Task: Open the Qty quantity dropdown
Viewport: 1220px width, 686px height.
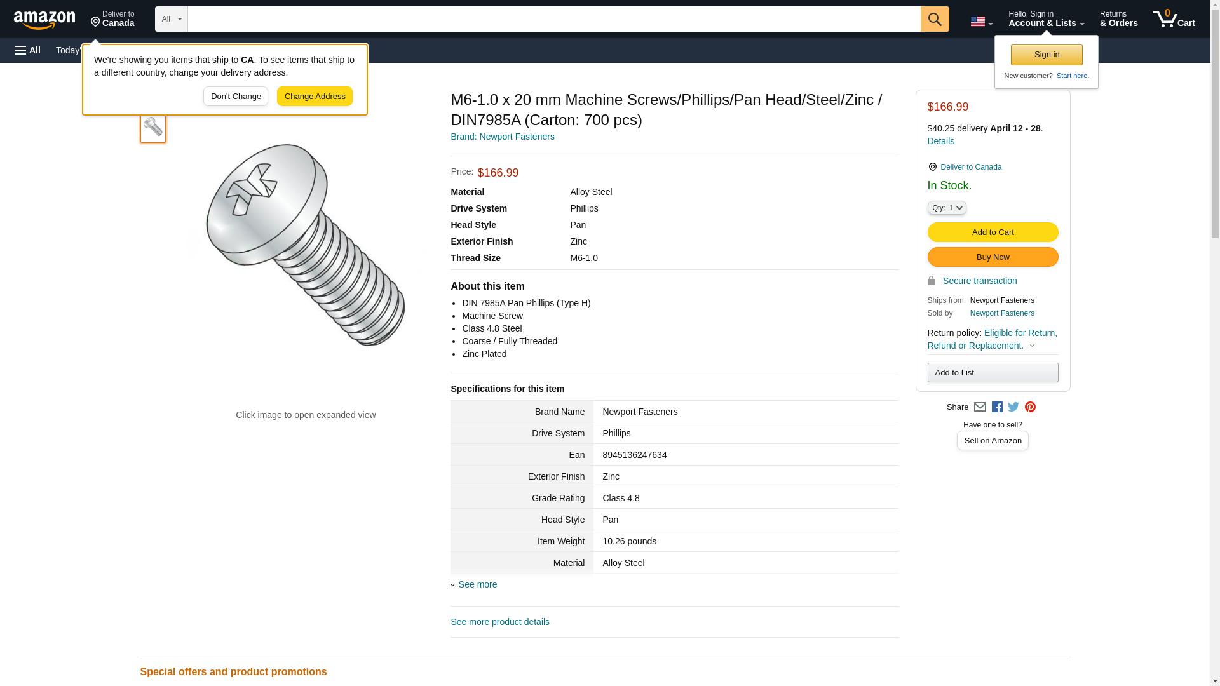Action: click(946, 208)
